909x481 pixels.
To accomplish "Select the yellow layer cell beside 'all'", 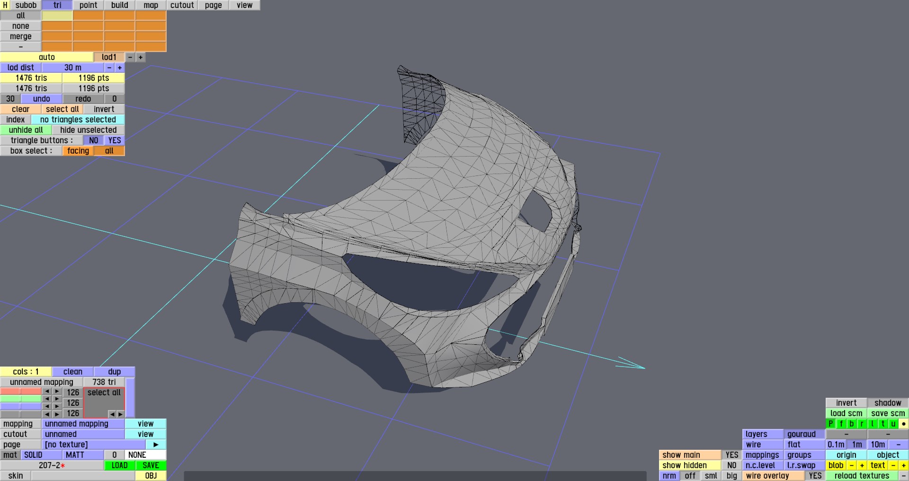I will 57,16.
